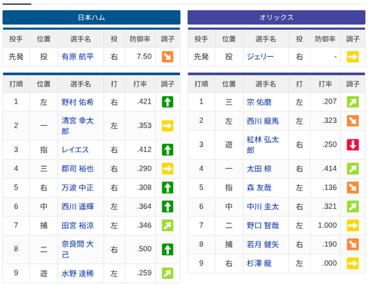Click 調子 header in オリックス pitcher table
Screen dimensions: 369x285
pyautogui.click(x=353, y=39)
